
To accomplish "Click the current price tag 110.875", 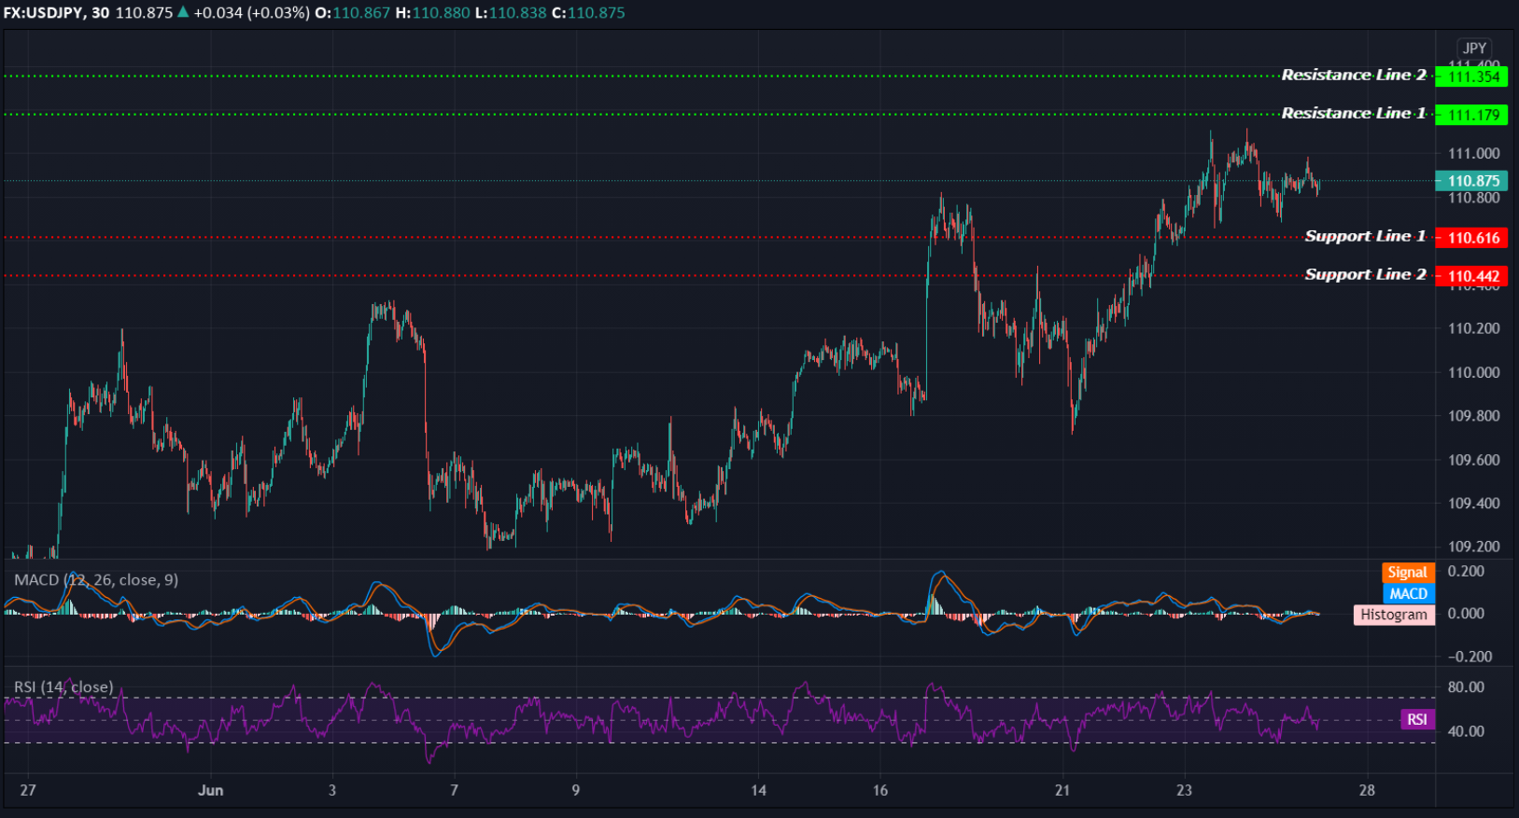I will [1472, 181].
